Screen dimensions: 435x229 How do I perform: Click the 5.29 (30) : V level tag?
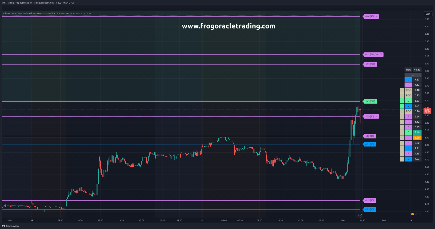[x=371, y=117]
